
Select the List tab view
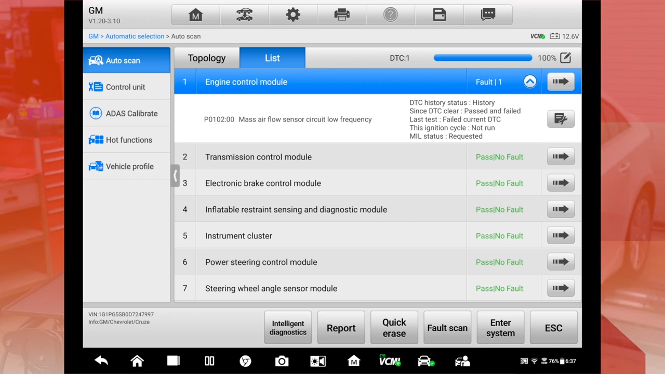272,58
